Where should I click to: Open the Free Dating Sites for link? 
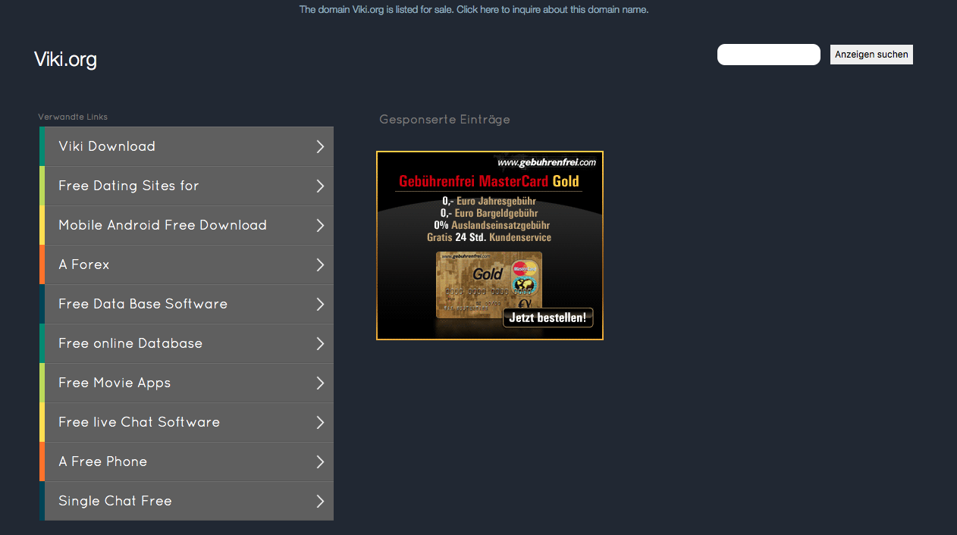(x=128, y=186)
